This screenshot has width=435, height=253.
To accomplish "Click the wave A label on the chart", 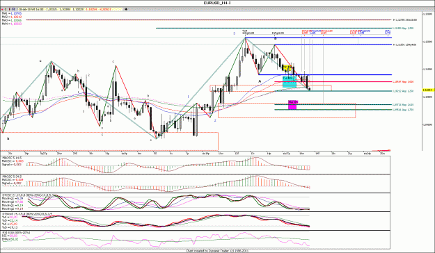I will [x=260, y=81].
